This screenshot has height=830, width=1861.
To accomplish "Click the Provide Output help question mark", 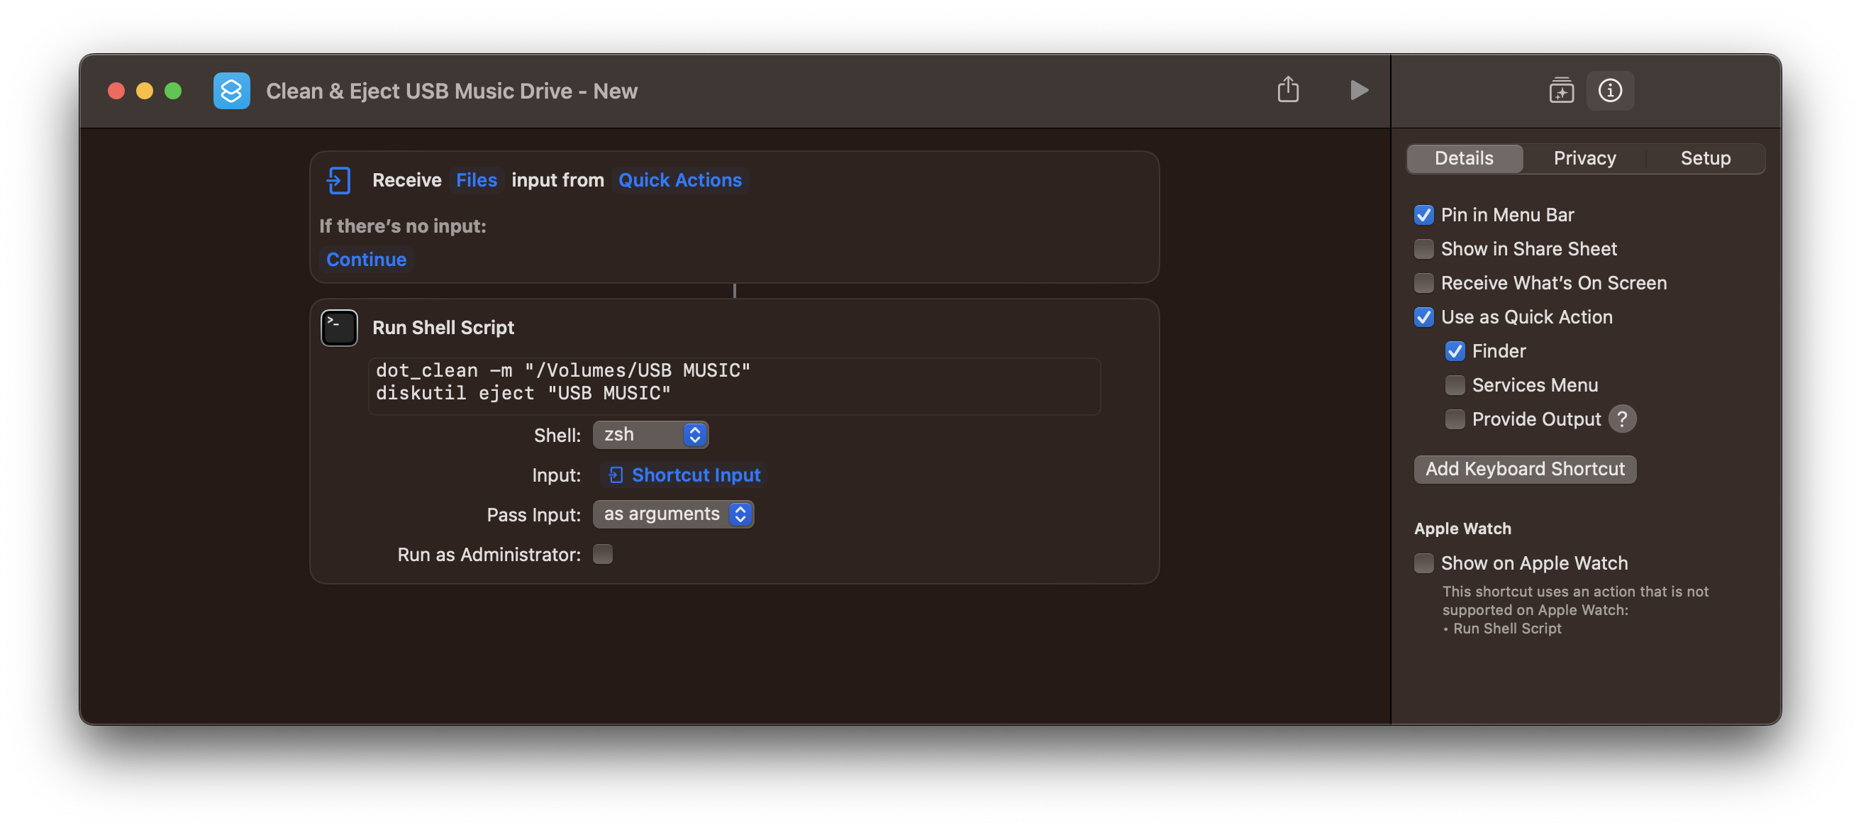I will [1622, 419].
